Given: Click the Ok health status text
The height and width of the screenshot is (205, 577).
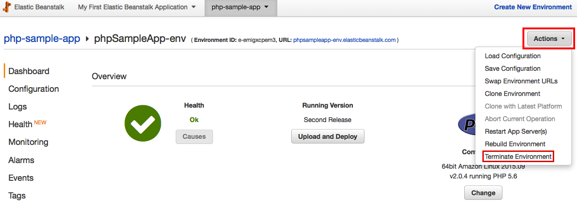Looking at the screenshot, I should (x=194, y=120).
